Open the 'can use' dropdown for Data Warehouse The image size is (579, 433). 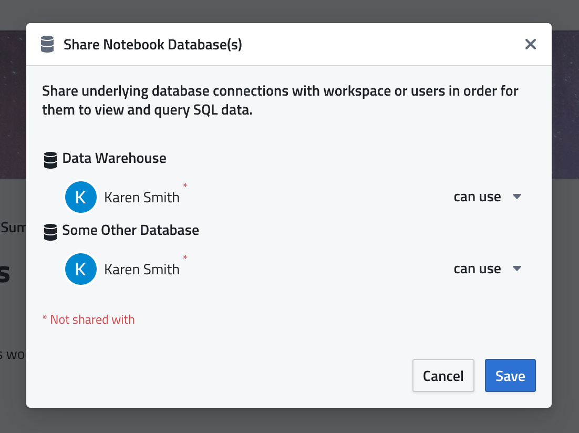point(477,197)
